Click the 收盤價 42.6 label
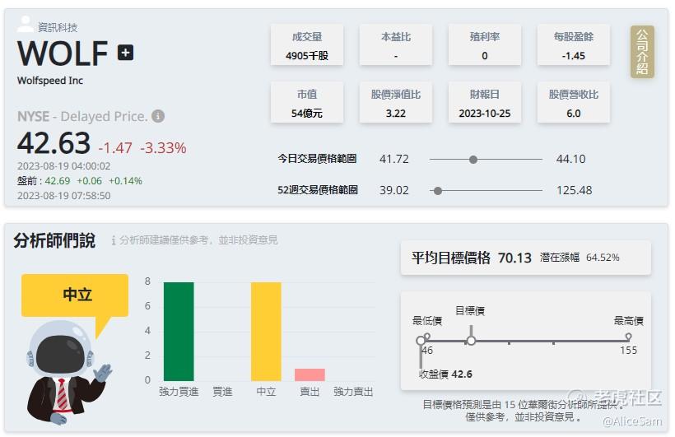The width and height of the screenshot is (675, 437). [445, 374]
